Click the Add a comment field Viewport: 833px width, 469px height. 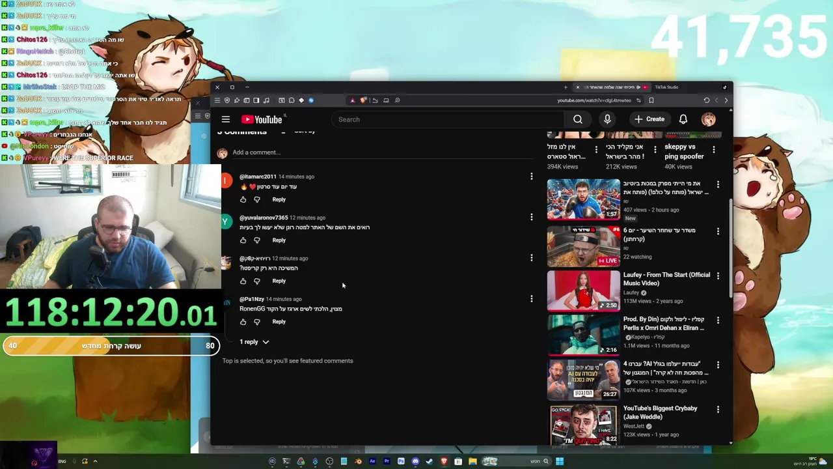[x=383, y=152]
